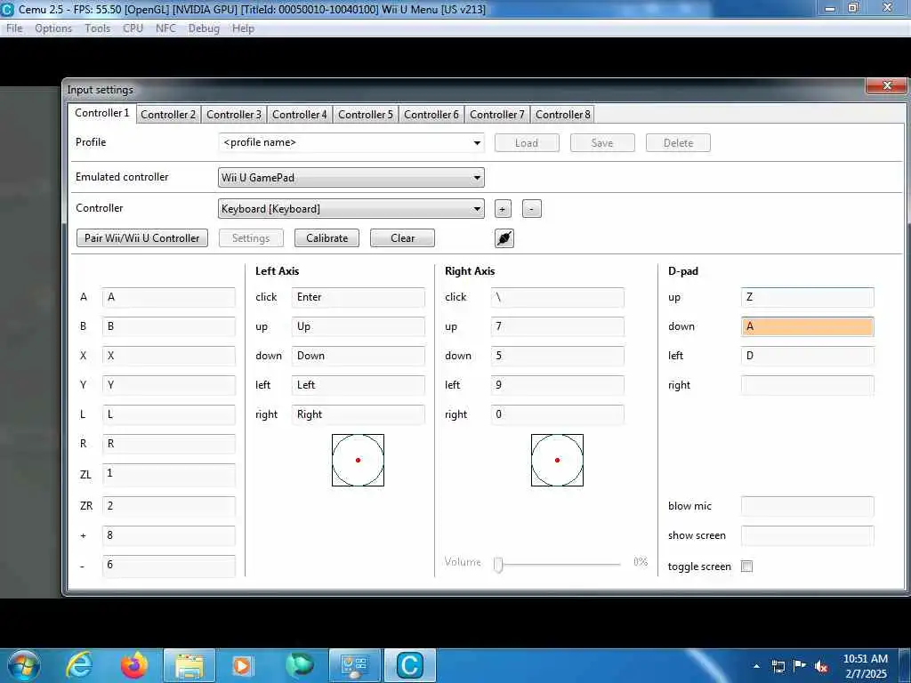
Task: Click the Left Axis click field
Action: pos(359,297)
